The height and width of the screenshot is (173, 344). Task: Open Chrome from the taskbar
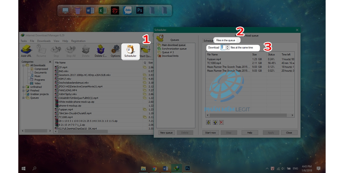[x=154, y=168]
